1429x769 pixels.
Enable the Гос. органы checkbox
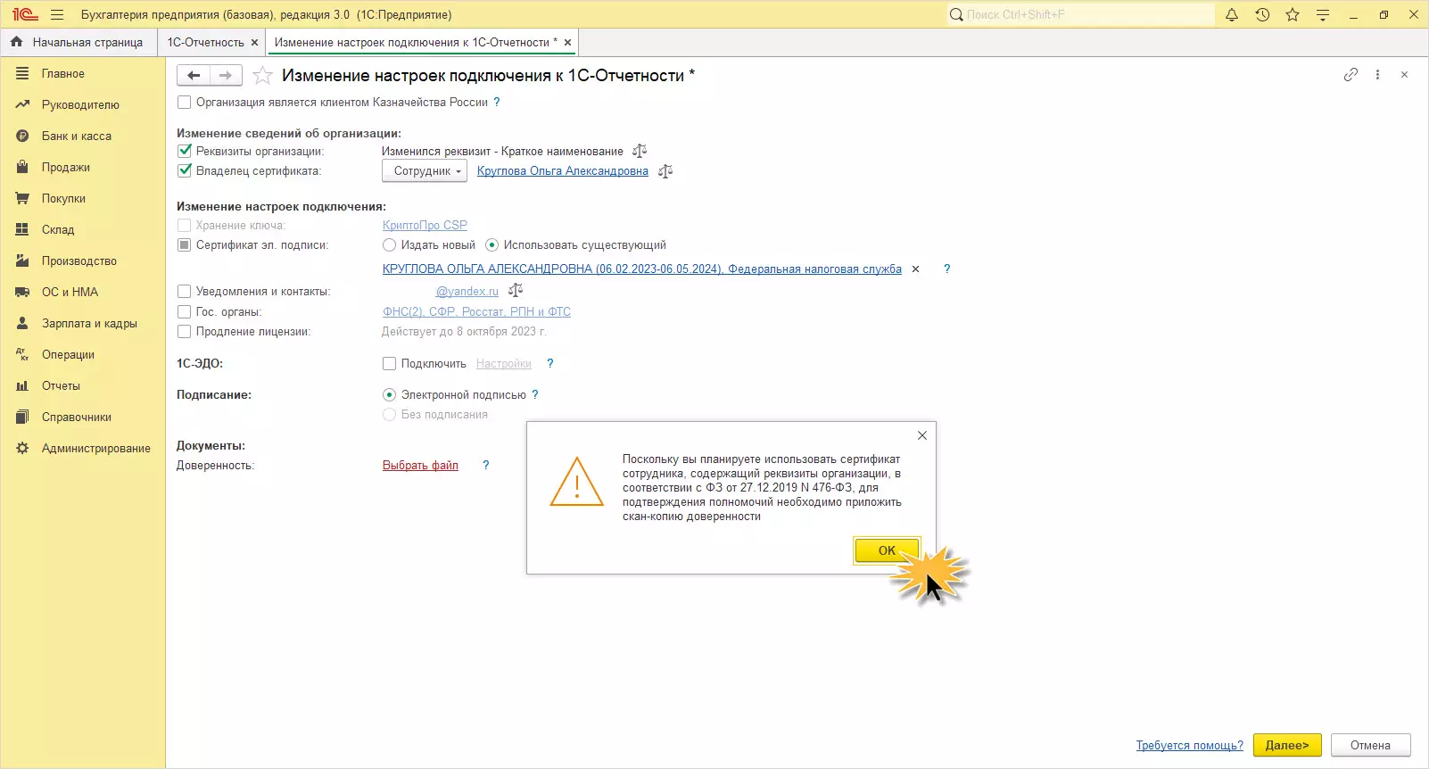click(185, 311)
